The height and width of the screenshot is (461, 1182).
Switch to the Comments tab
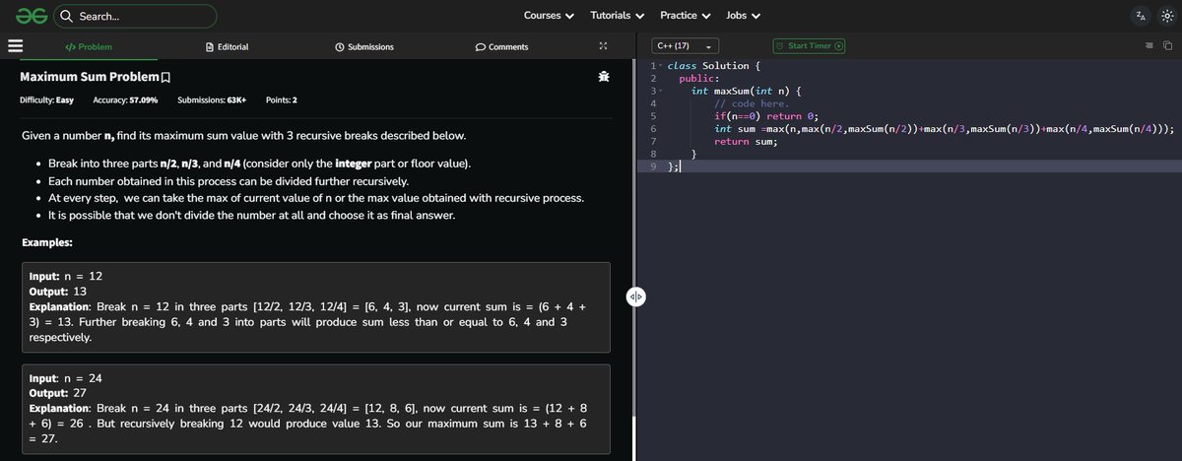[x=501, y=46]
